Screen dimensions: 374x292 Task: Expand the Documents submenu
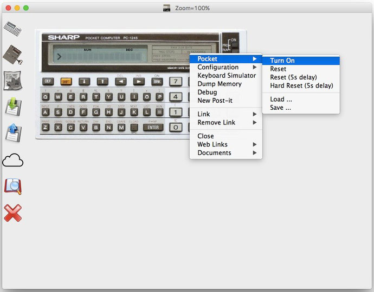[x=226, y=153]
